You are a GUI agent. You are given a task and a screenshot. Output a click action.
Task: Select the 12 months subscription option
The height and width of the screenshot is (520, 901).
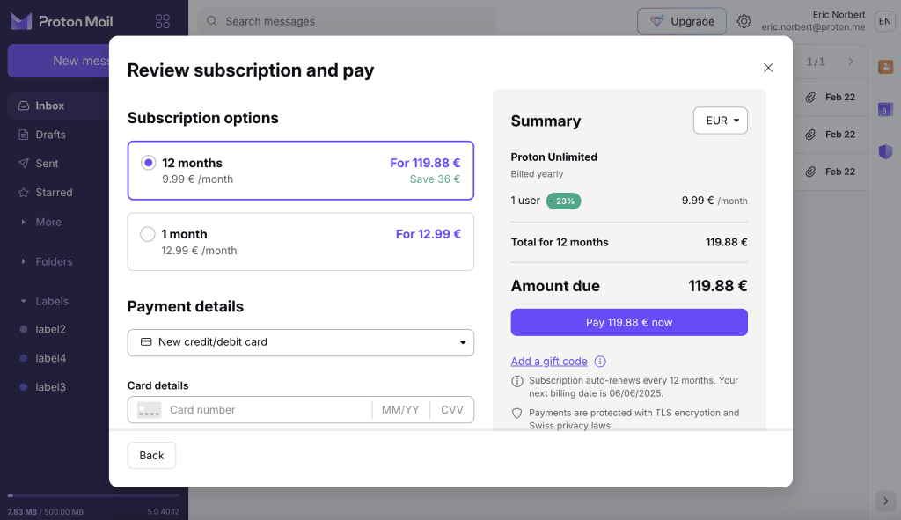click(x=149, y=163)
